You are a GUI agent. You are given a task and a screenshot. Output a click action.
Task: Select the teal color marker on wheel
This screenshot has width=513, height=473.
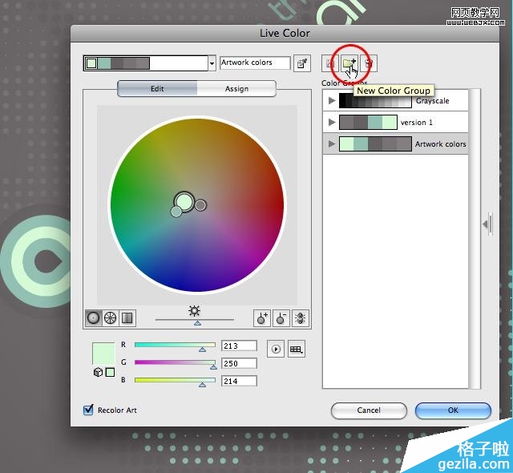[x=176, y=212]
